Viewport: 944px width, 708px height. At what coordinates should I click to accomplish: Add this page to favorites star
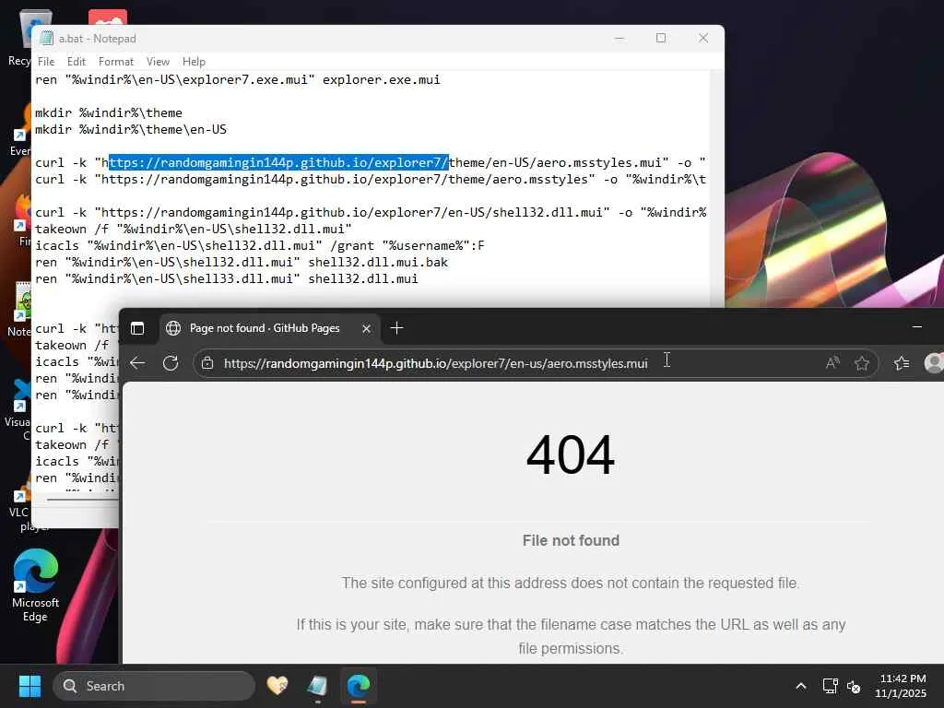point(862,363)
